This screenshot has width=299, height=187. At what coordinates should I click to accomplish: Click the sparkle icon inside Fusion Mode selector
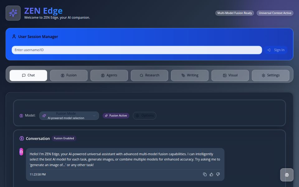coord(44,116)
